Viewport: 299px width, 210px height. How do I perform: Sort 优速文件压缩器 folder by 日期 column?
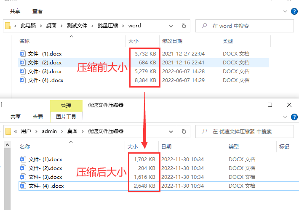(x=166, y=146)
